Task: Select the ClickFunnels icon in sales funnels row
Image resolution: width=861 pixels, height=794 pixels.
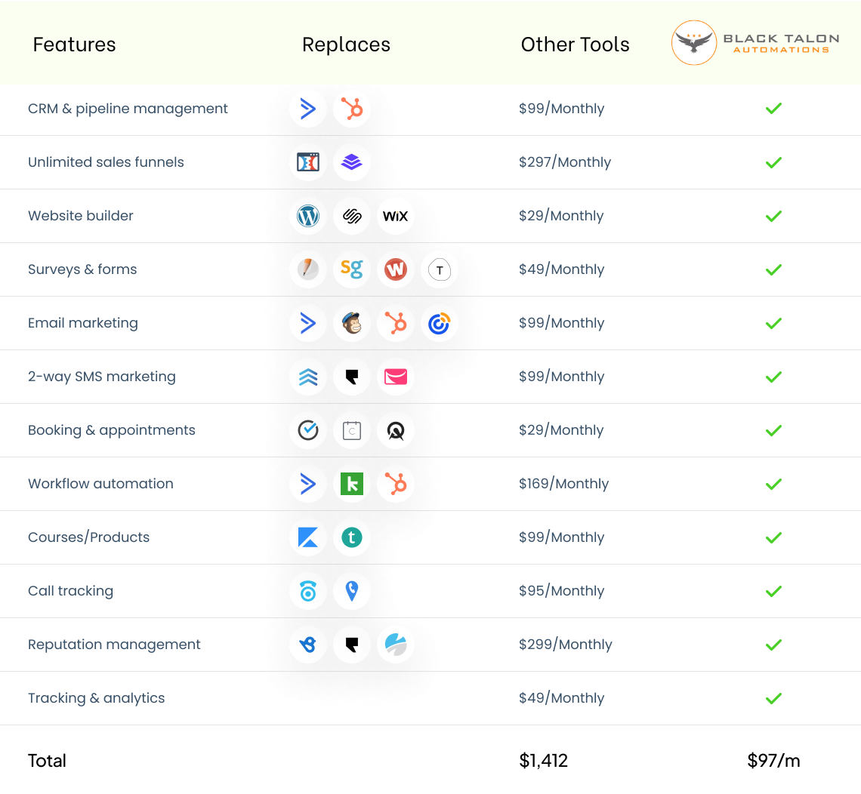Action: point(308,162)
